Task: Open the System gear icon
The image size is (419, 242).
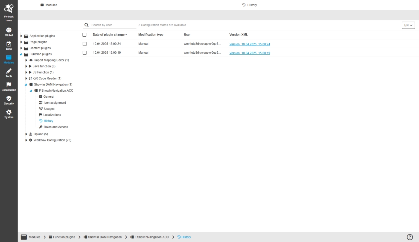Action: point(9,112)
